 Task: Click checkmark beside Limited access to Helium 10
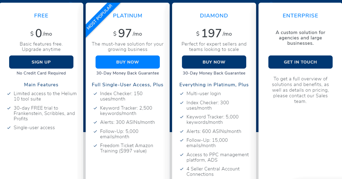click(9, 94)
